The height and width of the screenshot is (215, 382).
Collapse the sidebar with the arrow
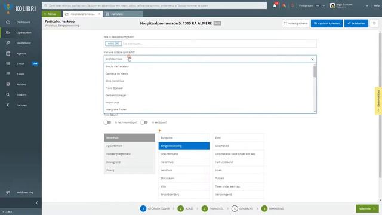coord(37,203)
